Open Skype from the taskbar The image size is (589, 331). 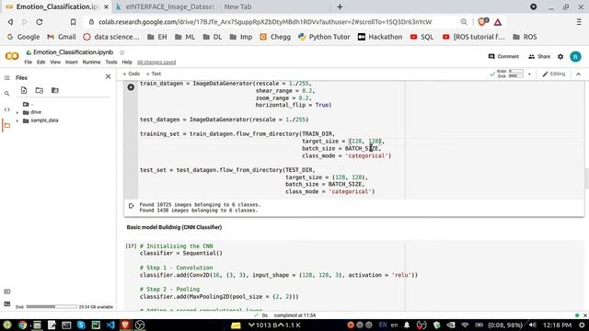point(81,325)
